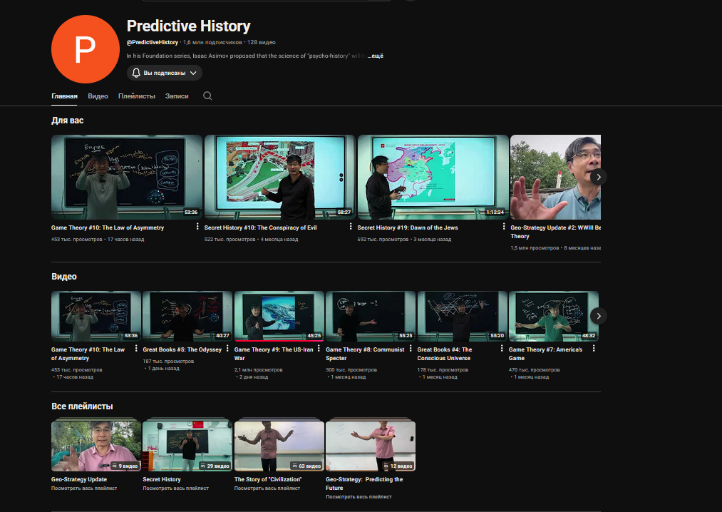The image size is (722, 512).
Task: Open menu for Game Theory #7 video
Action: (x=594, y=349)
